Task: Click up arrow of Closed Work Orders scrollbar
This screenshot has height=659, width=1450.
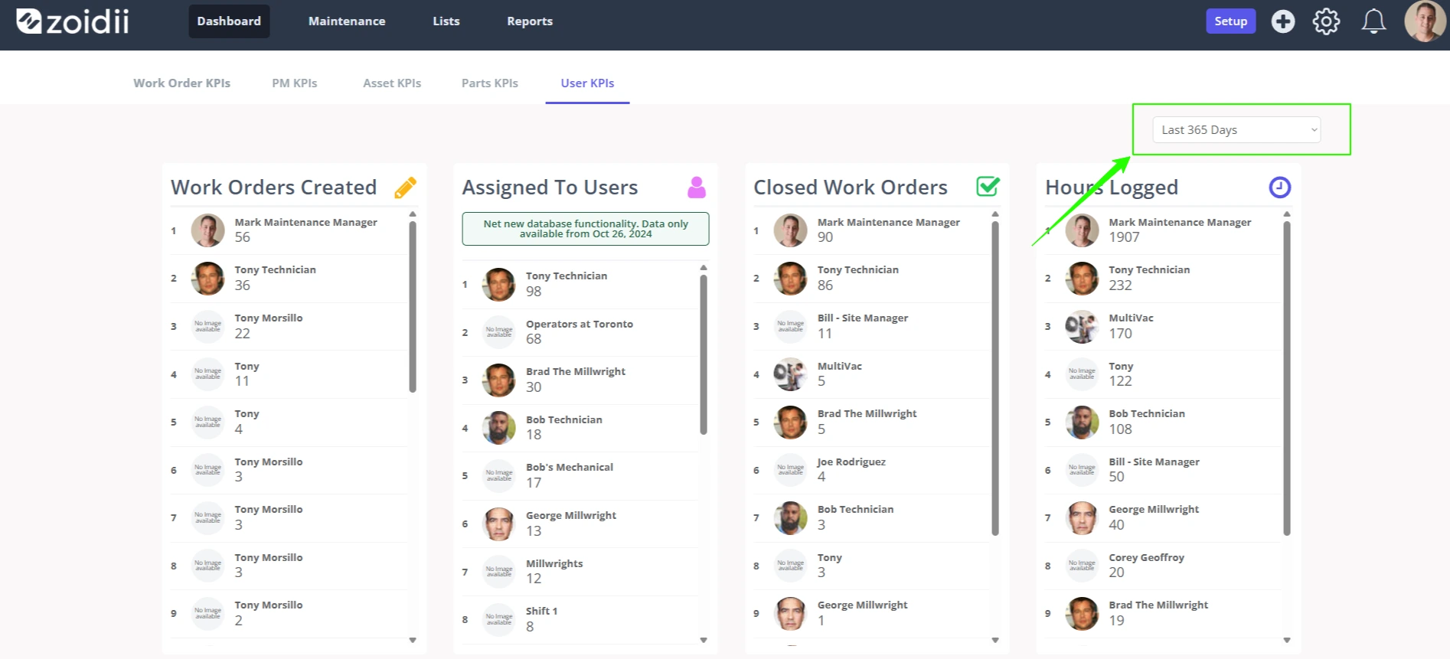Action: pos(995,214)
